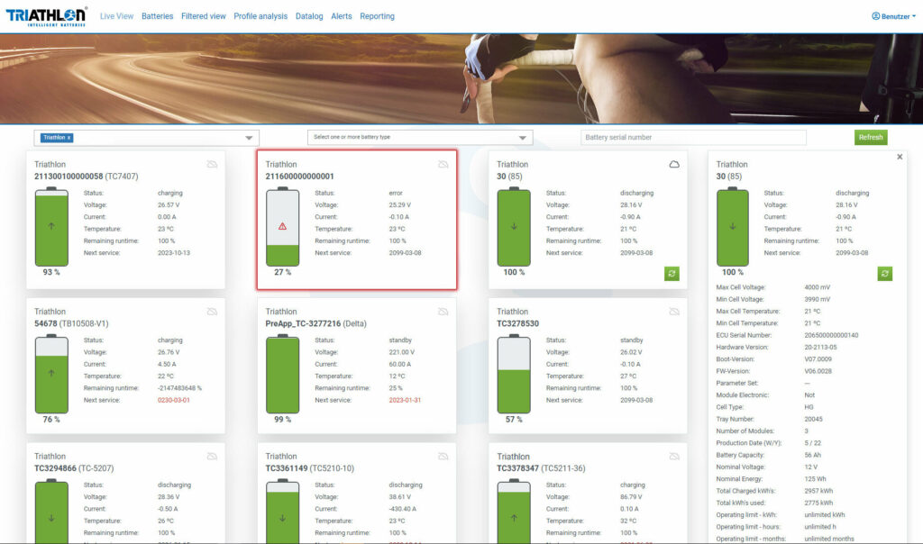
Task: Click the 27% error battery graphic
Action: click(x=282, y=227)
